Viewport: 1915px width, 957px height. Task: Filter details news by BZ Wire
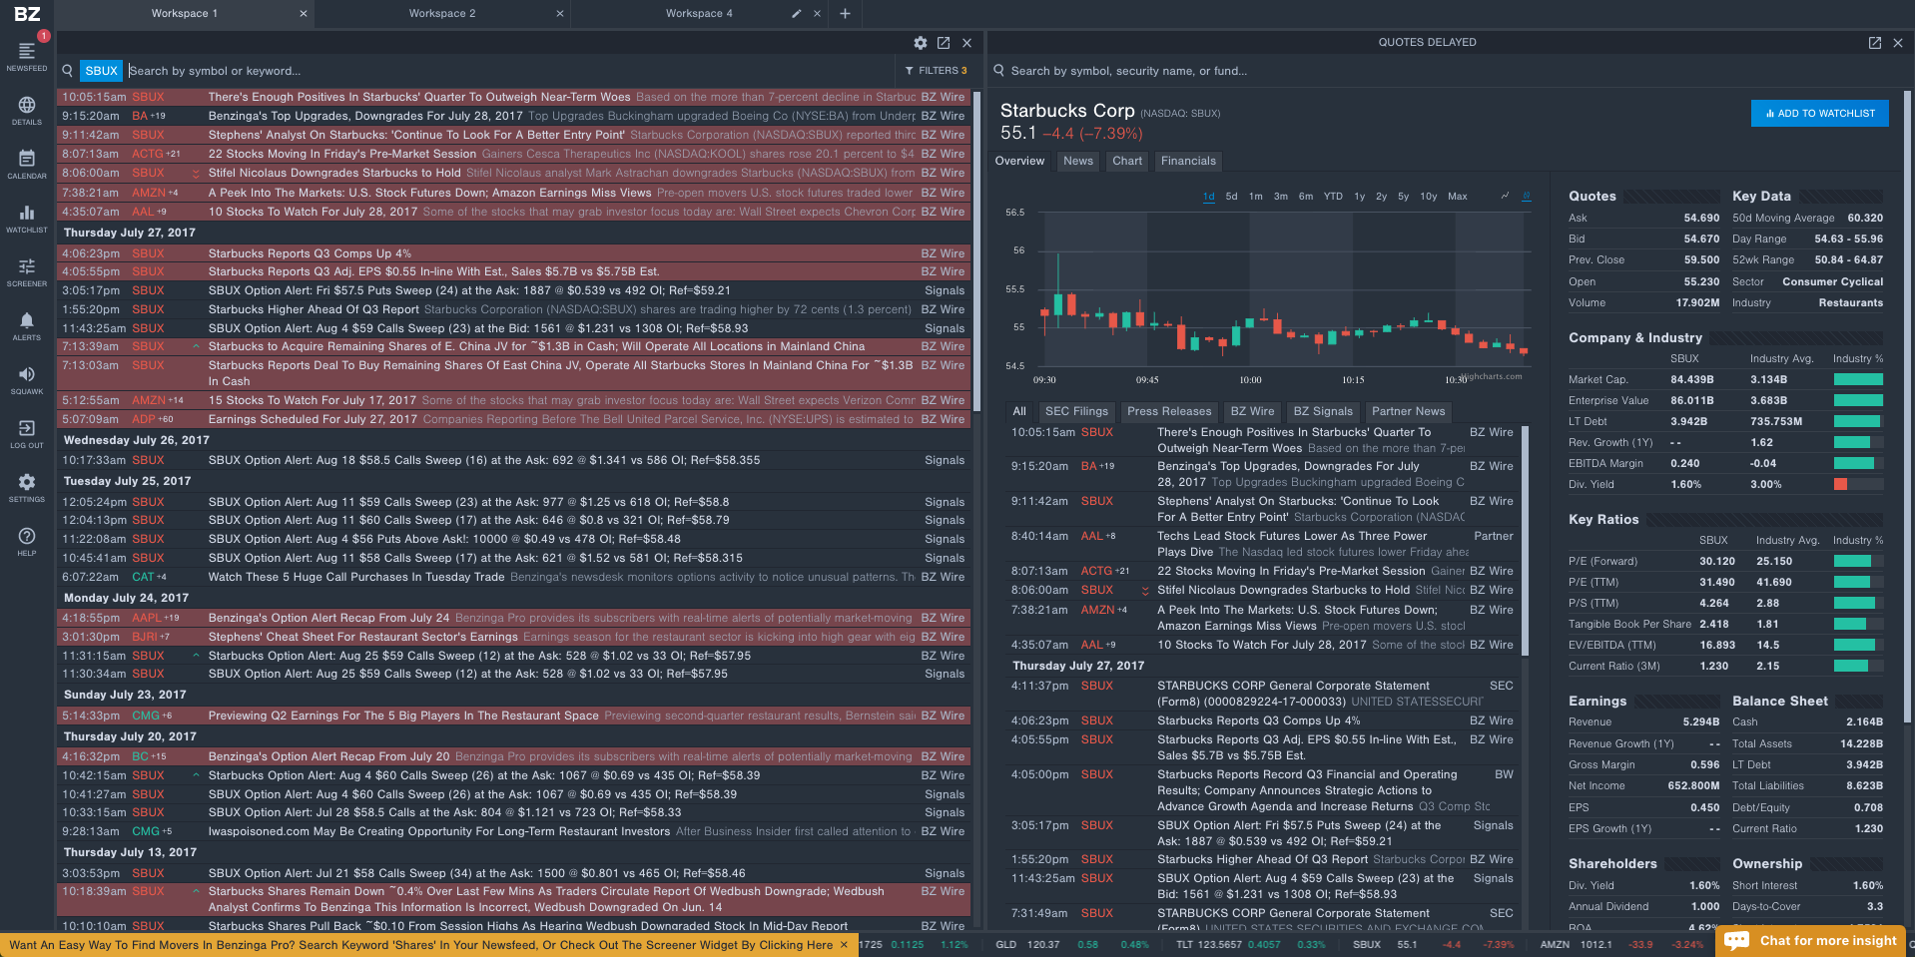[1252, 411]
